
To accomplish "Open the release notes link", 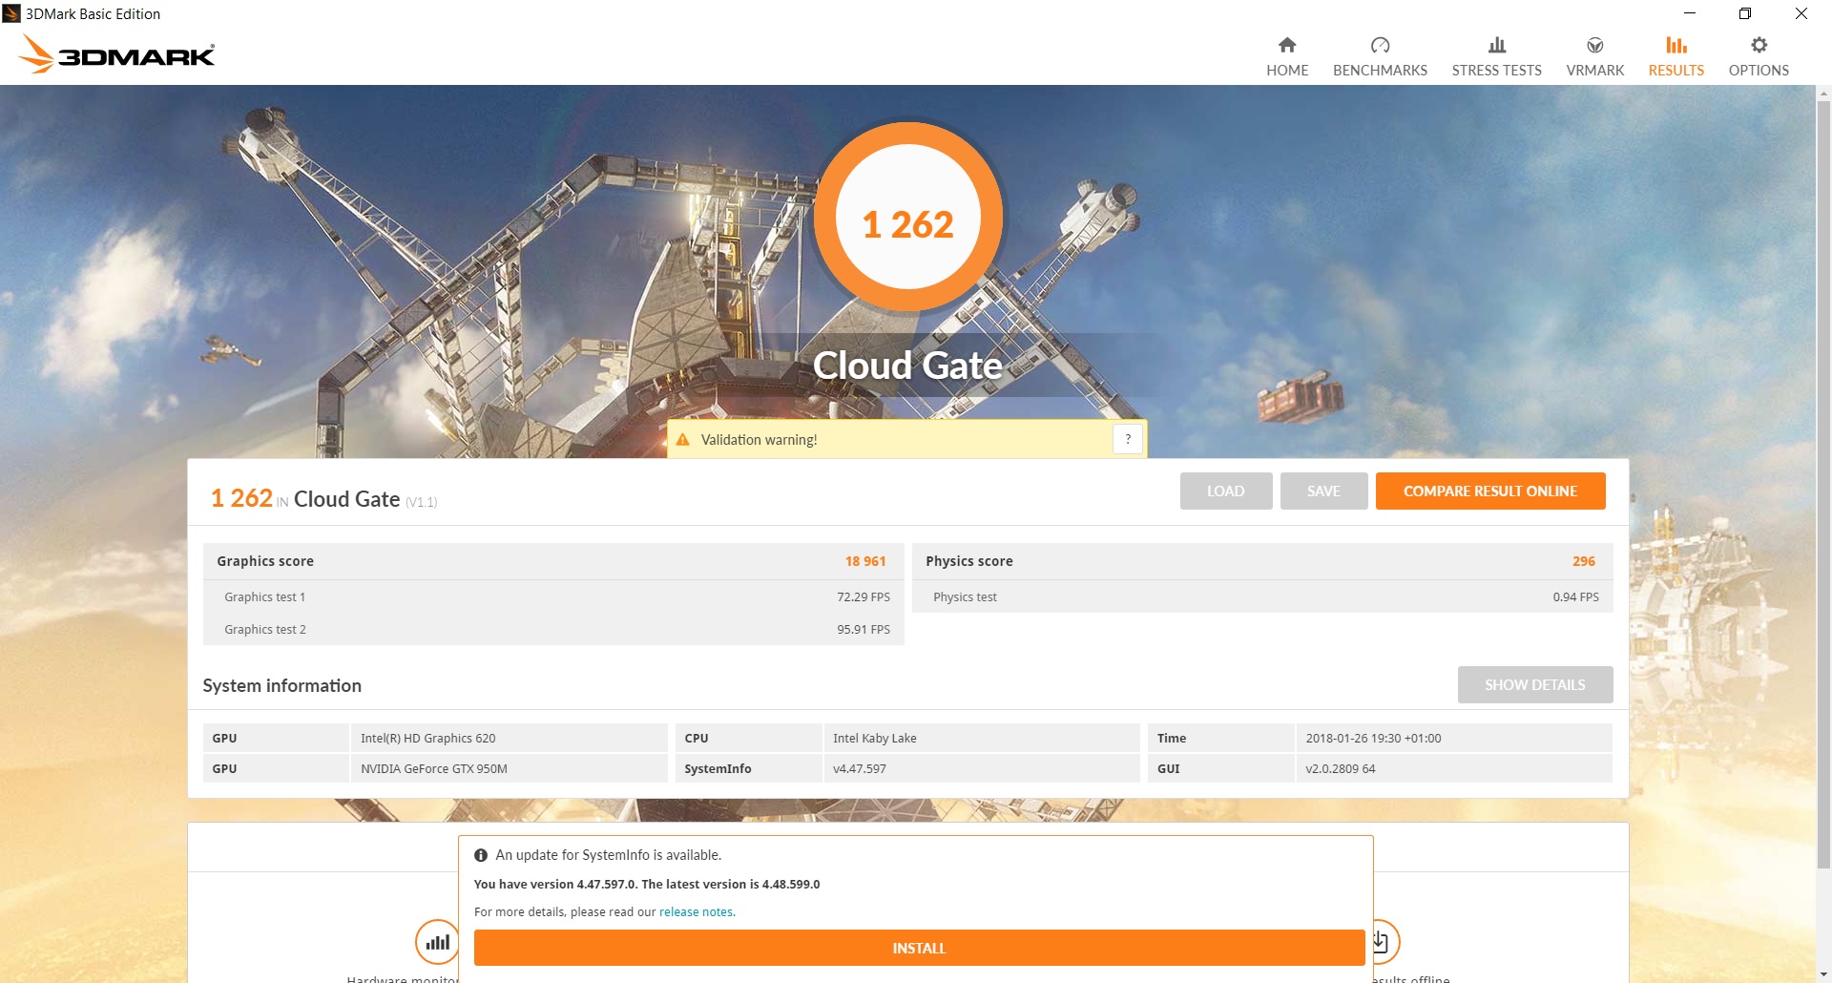I will (x=697, y=912).
